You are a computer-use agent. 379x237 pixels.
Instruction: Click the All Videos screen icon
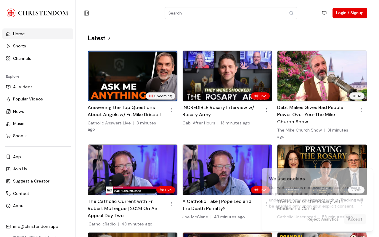pos(8,87)
